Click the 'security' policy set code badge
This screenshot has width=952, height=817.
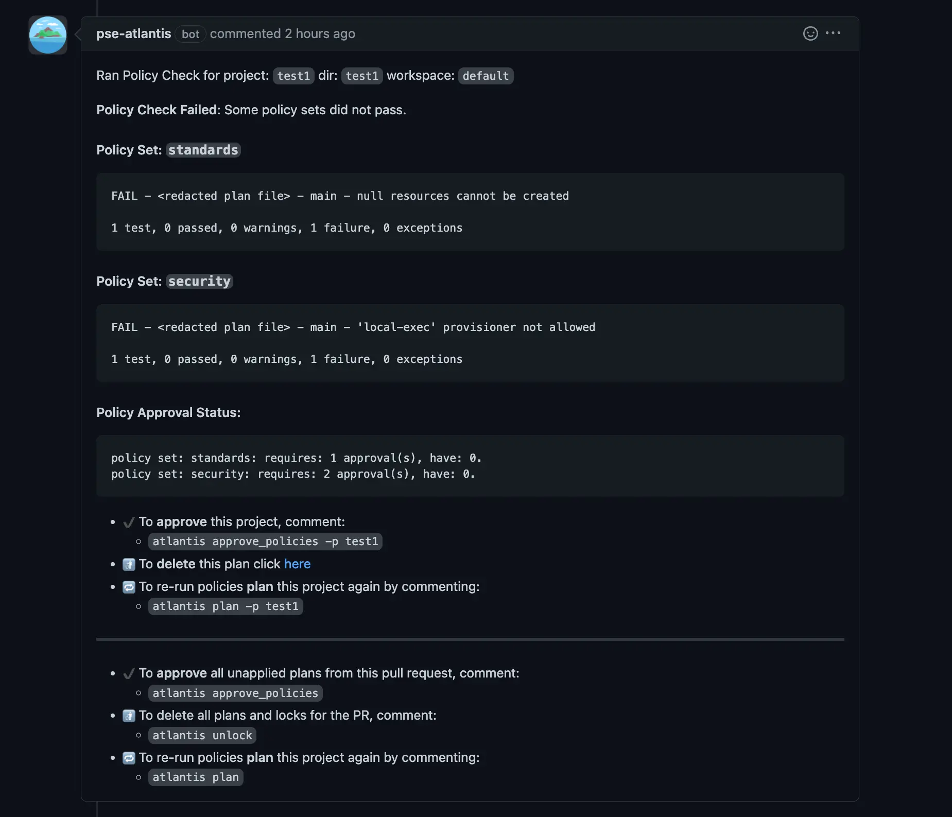(x=199, y=281)
